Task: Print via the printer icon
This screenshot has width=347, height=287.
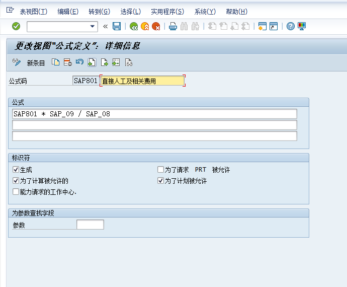Action: (x=173, y=26)
